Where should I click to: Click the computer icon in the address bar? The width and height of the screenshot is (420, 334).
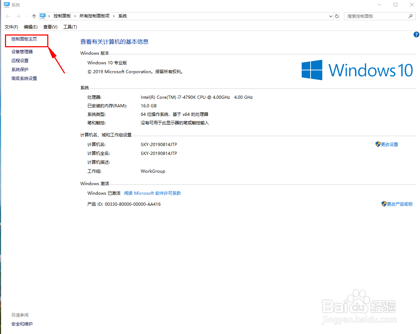tap(43, 16)
